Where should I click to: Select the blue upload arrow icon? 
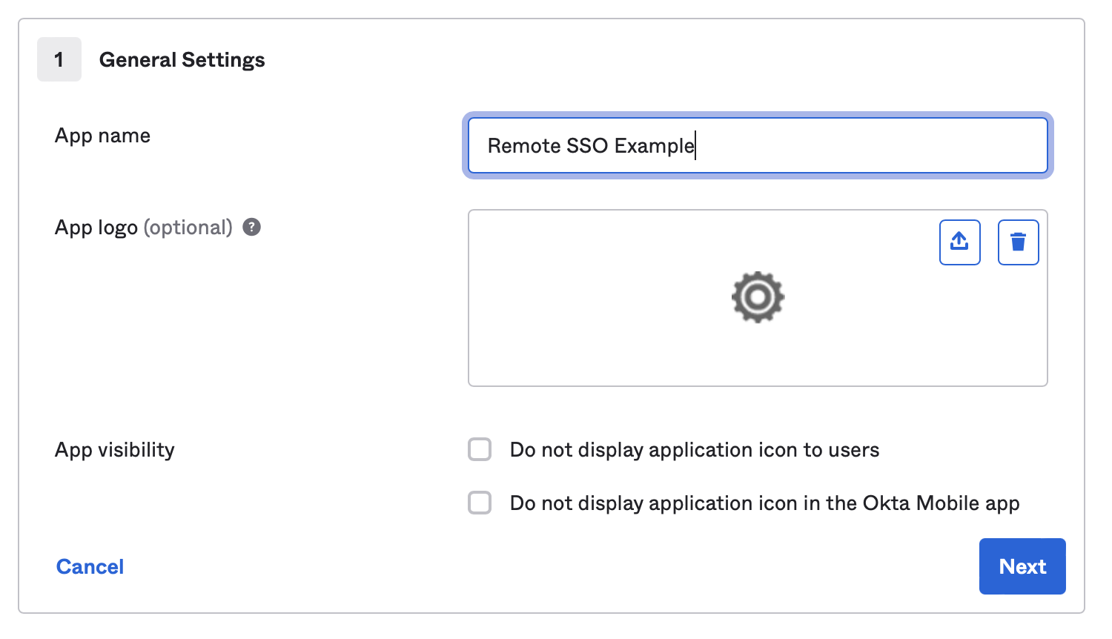[x=959, y=242]
